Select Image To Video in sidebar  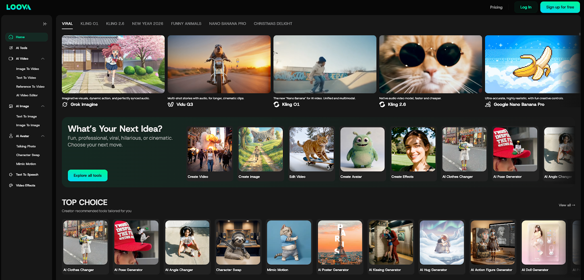coord(27,69)
